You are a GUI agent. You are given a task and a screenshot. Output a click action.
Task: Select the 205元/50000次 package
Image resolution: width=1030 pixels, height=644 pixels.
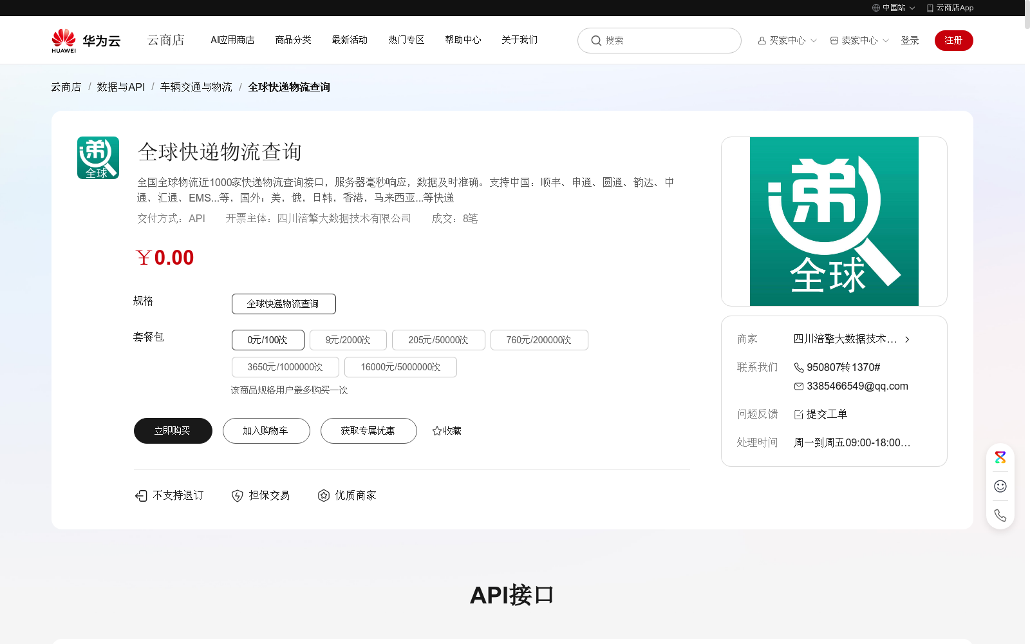point(438,340)
